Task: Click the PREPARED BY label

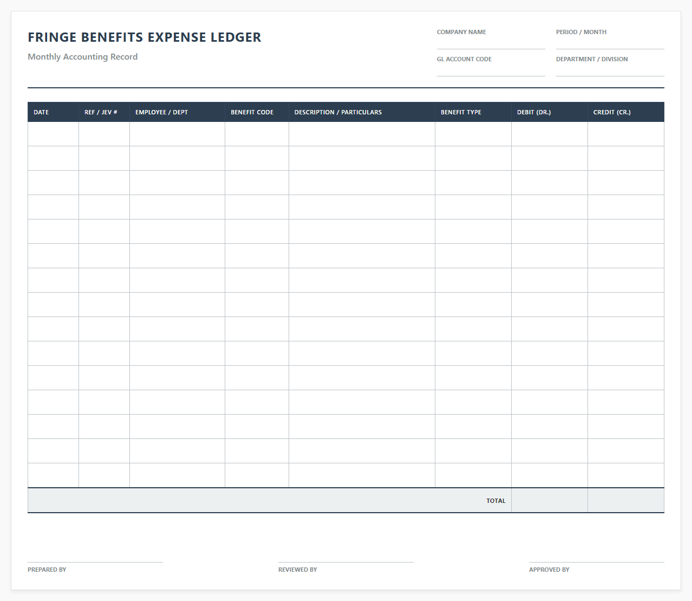Action: click(x=47, y=570)
